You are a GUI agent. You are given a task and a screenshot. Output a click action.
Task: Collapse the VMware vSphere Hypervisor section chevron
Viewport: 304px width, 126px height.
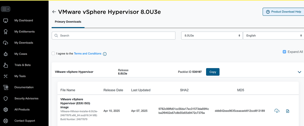click(299, 72)
